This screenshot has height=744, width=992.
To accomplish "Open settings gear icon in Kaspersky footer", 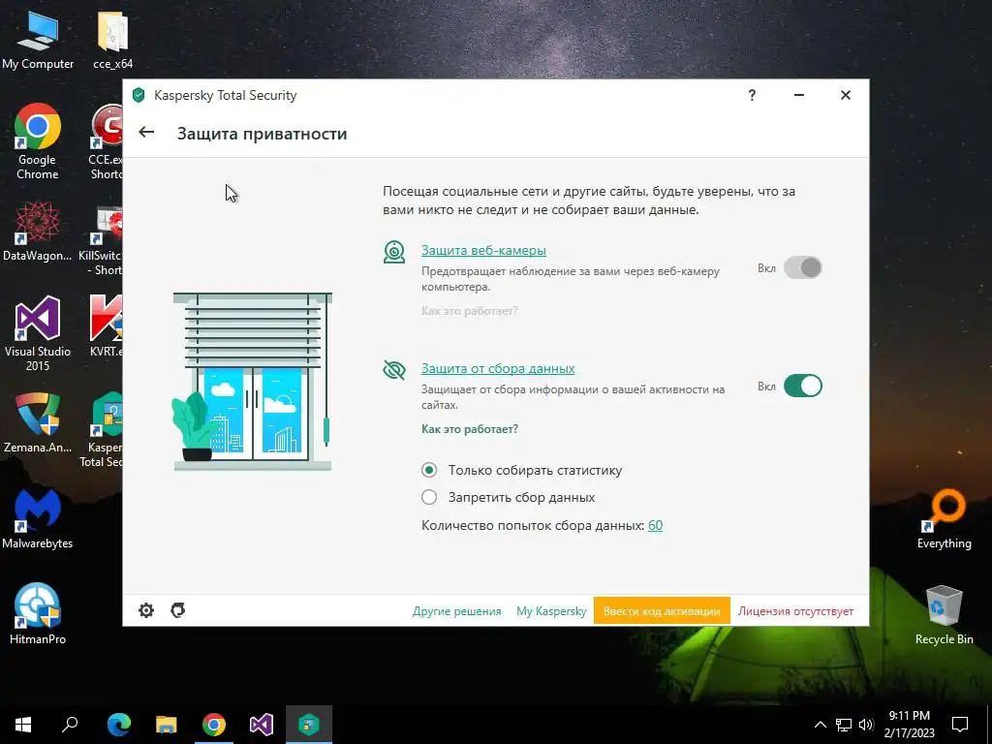I will [146, 610].
